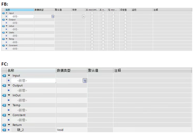Click 注释 column header in FB table

coord(173,10)
